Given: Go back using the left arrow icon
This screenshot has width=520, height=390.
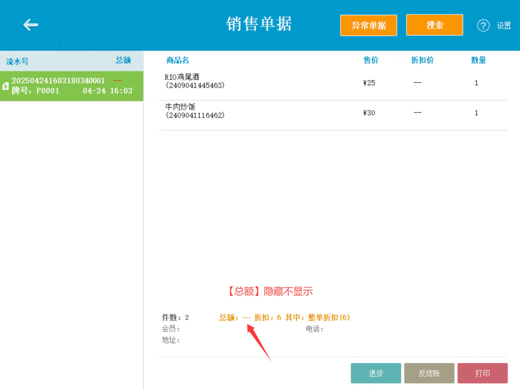Looking at the screenshot, I should pos(30,25).
